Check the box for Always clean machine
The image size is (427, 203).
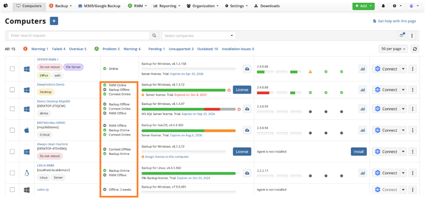coord(12,152)
